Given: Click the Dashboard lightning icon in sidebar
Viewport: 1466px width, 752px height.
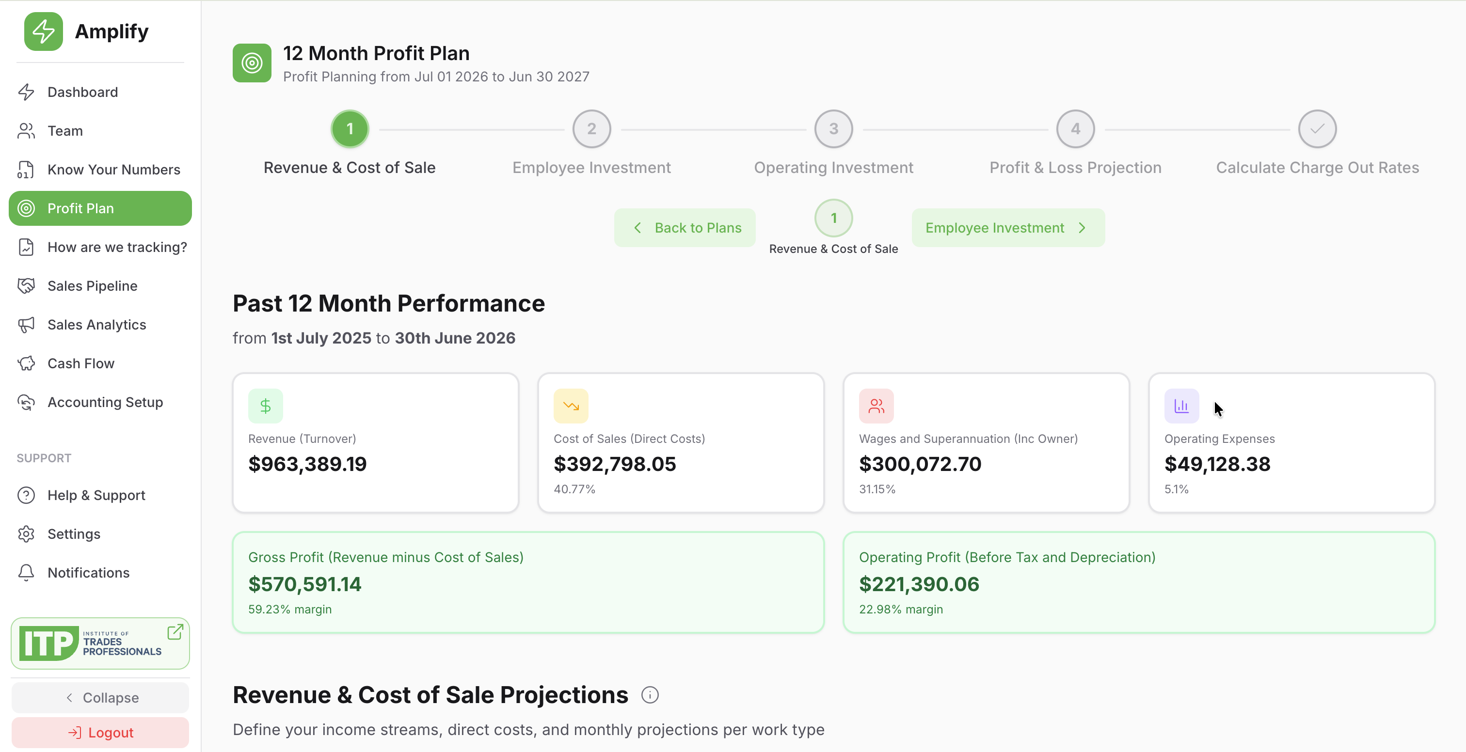Looking at the screenshot, I should tap(26, 92).
